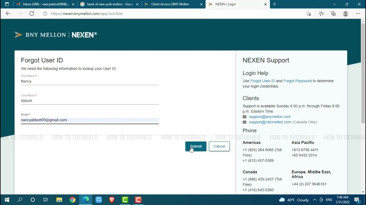Screen dimensions: 366x205
Task: Open the blue circular app on taskbar
Action: pyautogui.click(x=99, y=200)
